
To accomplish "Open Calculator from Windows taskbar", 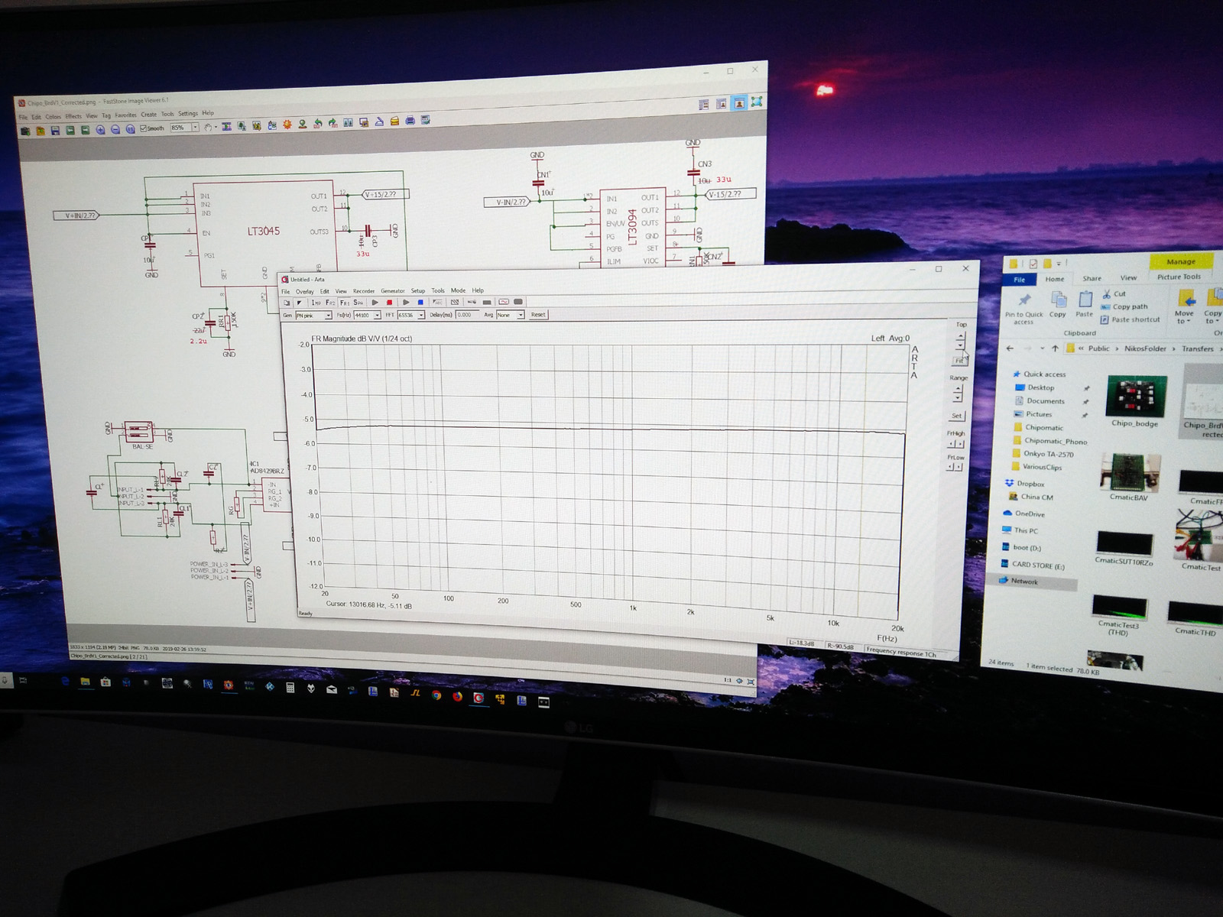I will point(290,688).
